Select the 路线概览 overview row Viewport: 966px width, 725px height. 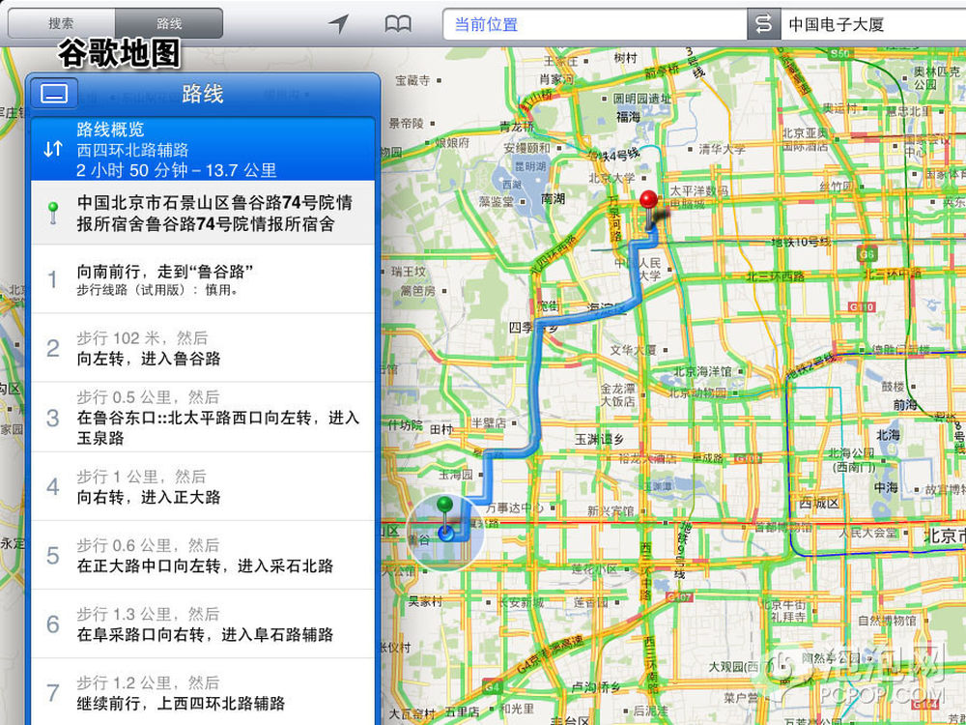click(203, 149)
